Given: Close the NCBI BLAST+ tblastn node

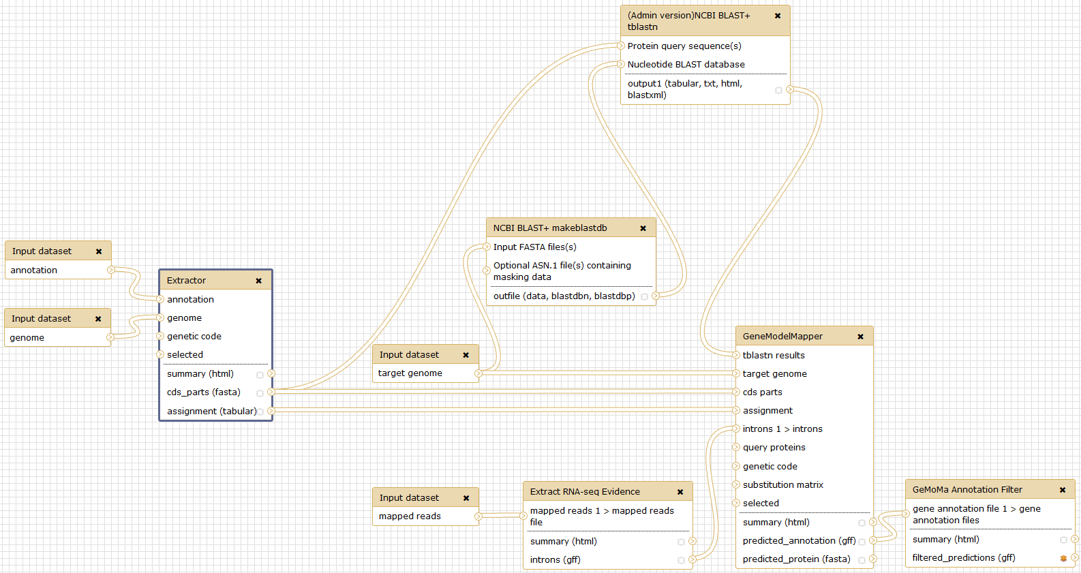Looking at the screenshot, I should coord(777,16).
